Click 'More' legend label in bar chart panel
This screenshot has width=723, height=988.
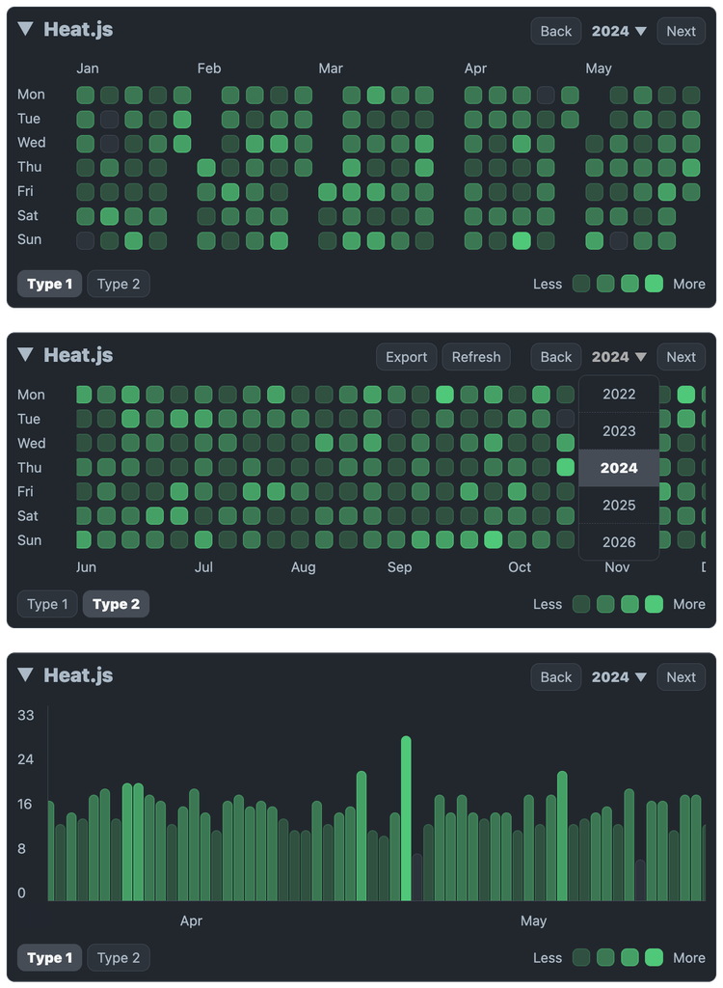[x=689, y=958]
